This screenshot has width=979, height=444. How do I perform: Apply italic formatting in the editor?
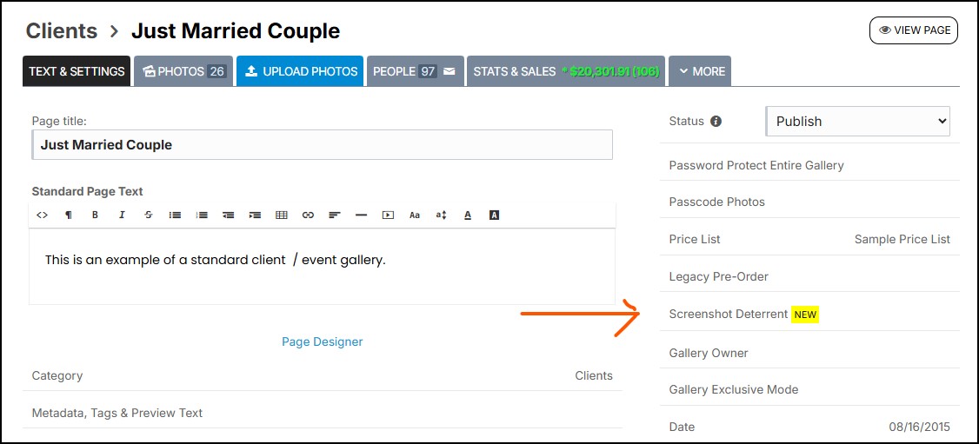click(122, 215)
